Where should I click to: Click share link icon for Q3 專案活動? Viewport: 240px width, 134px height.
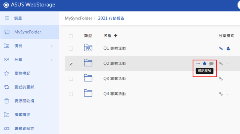[x=221, y=79]
